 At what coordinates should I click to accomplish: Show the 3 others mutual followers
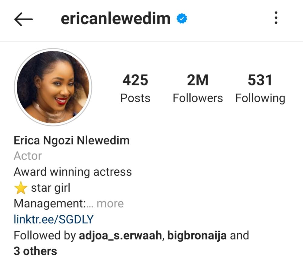click(35, 251)
